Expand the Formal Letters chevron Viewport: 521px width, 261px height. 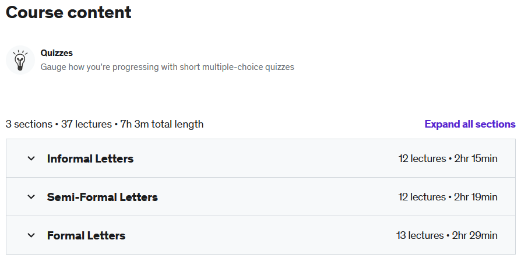(x=31, y=235)
